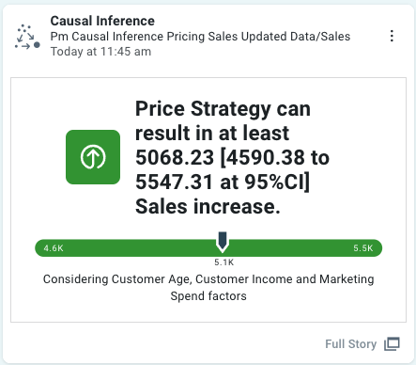Click the Considering Customer Age factors caption
The height and width of the screenshot is (365, 416).
pyautogui.click(x=208, y=287)
